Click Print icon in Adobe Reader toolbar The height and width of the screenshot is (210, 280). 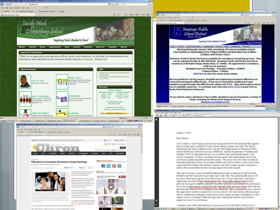point(157,115)
